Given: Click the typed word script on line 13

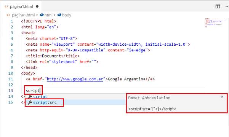Looking at the screenshot, I should (x=33, y=91).
